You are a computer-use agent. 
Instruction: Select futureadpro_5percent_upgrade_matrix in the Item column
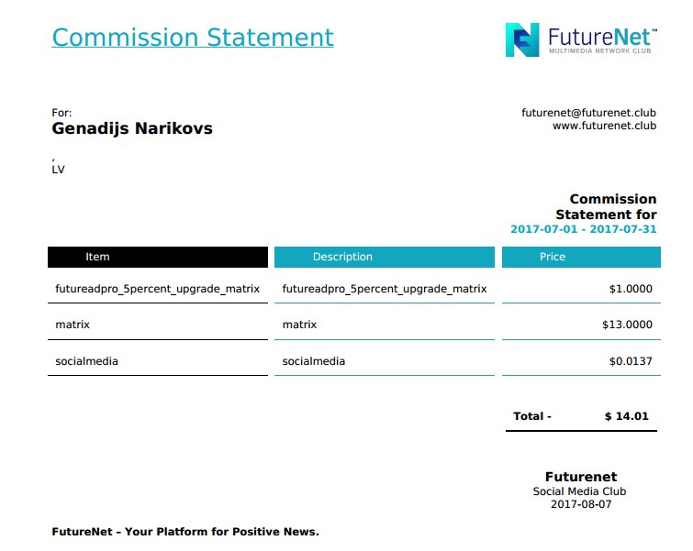click(157, 289)
